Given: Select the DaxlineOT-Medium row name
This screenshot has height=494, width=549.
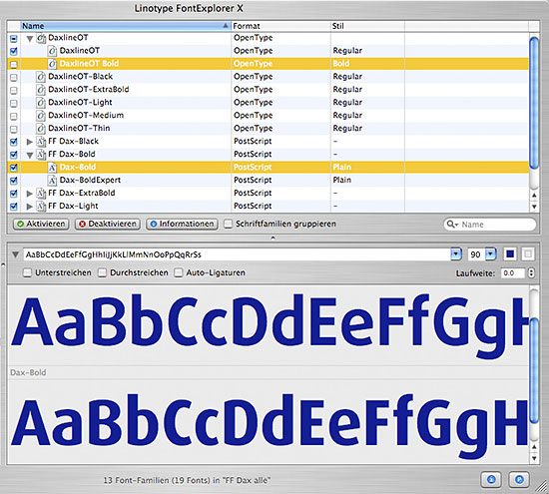Looking at the screenshot, I should pos(86,116).
